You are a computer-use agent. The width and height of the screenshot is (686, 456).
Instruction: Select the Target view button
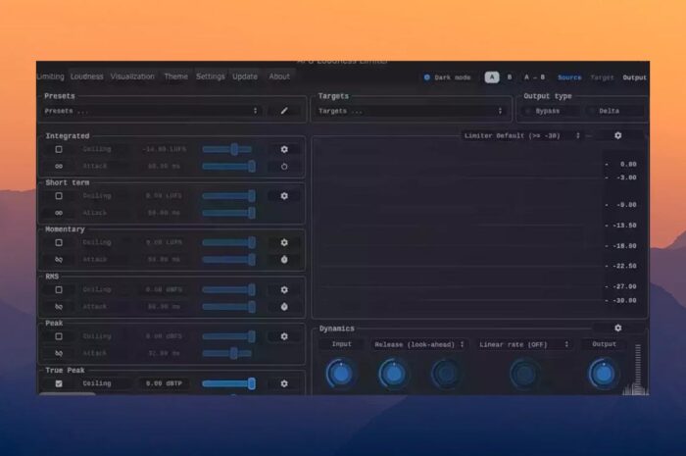pyautogui.click(x=602, y=77)
